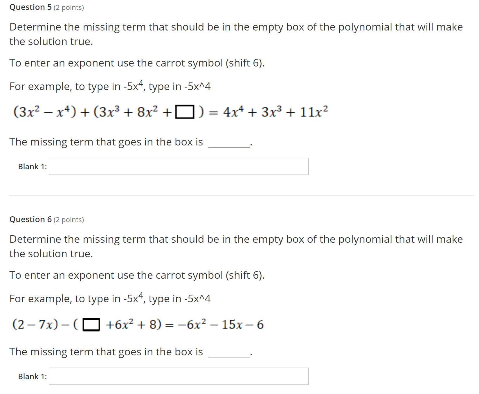The height and width of the screenshot is (394, 479).
Task: Click the Question 6 Blank 1 answer field
Action: tap(179, 376)
